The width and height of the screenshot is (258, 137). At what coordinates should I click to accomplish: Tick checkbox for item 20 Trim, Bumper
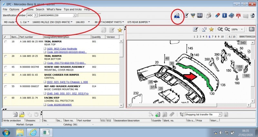tap(5, 56)
